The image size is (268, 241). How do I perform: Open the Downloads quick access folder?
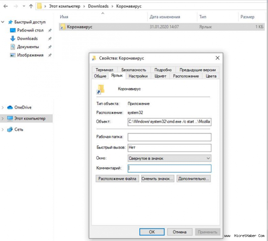[x=27, y=39]
